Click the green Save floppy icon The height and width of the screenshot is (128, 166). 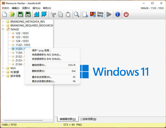pos(20,14)
